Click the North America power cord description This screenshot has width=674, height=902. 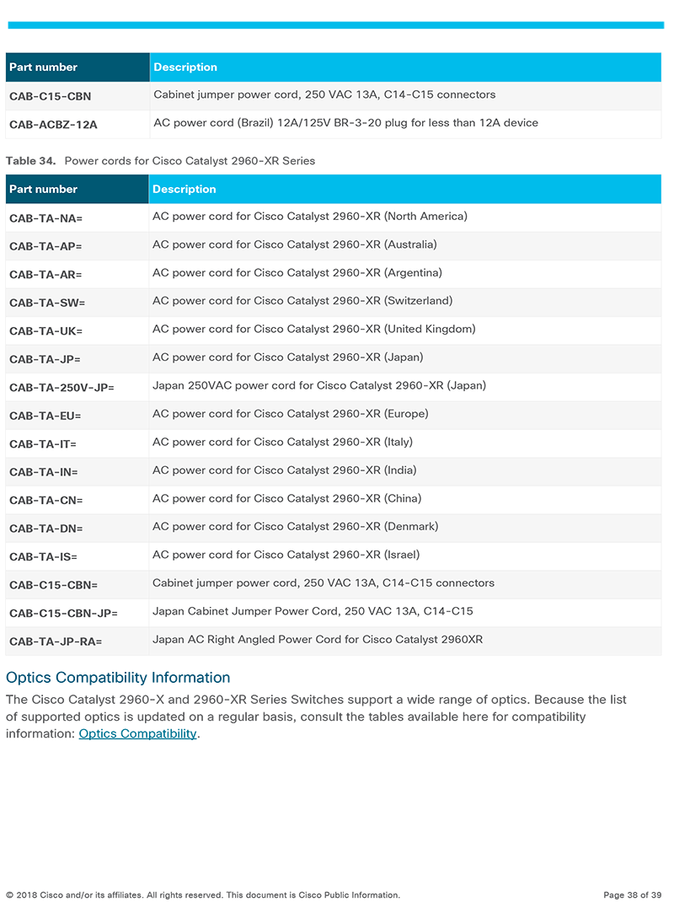pyautogui.click(x=310, y=217)
